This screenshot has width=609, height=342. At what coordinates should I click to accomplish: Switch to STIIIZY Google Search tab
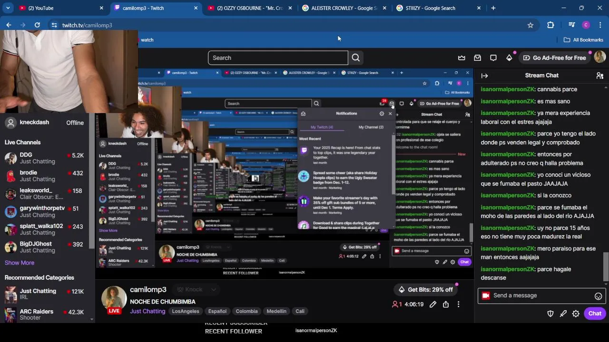click(x=439, y=8)
